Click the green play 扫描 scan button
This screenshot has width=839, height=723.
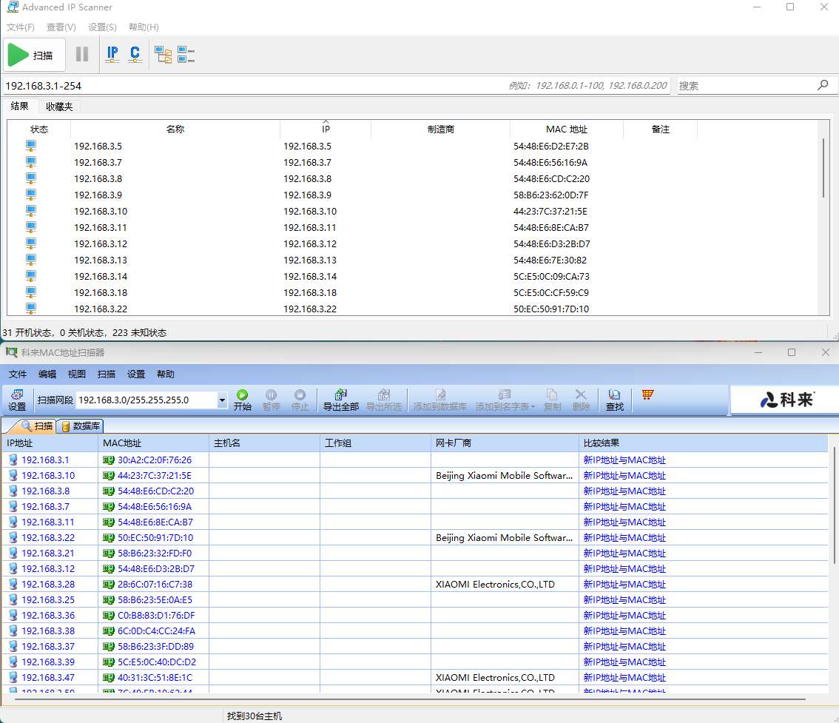[32, 56]
